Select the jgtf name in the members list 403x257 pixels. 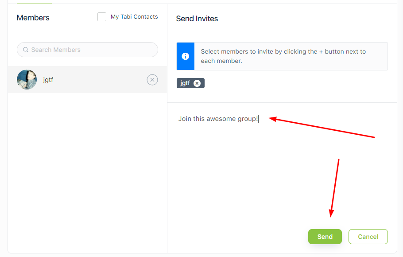point(48,80)
